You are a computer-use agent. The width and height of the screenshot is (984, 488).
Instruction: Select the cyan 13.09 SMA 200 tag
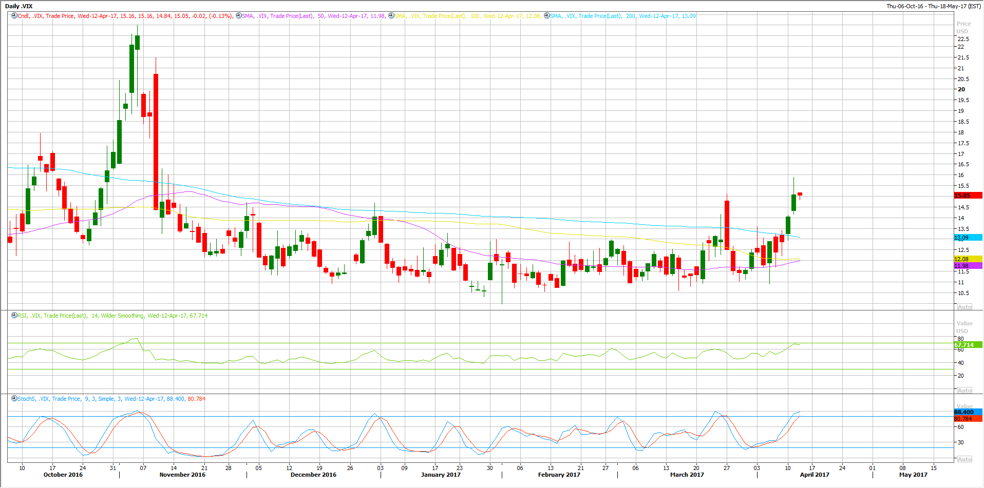[x=968, y=238]
